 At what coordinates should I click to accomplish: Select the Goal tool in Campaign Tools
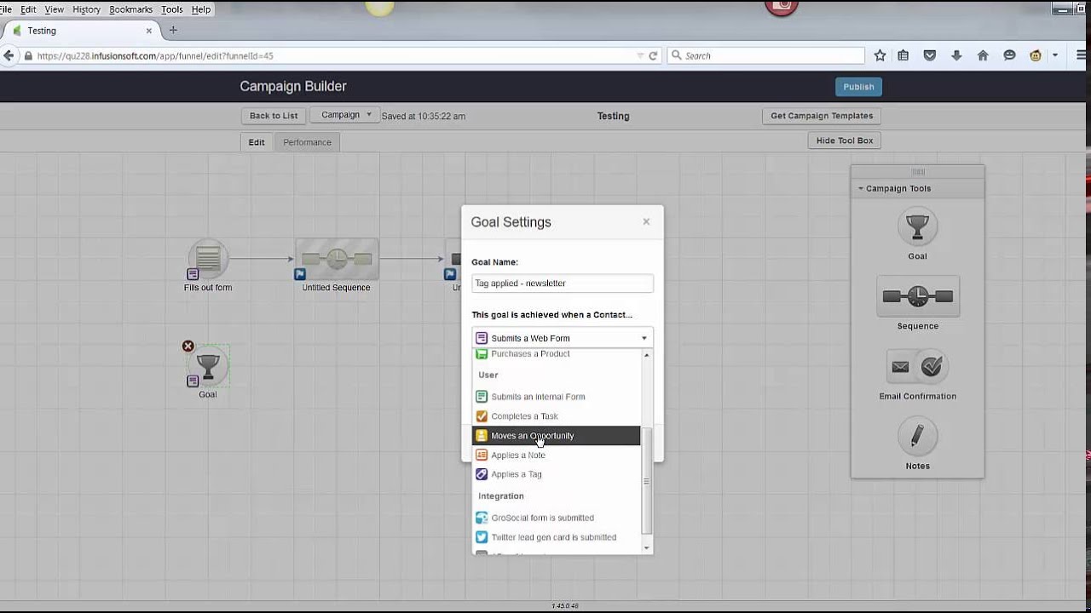(917, 226)
